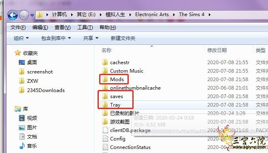Sort by the 修改日期 column header
Screen dimensions: 268x153
click(x=217, y=50)
